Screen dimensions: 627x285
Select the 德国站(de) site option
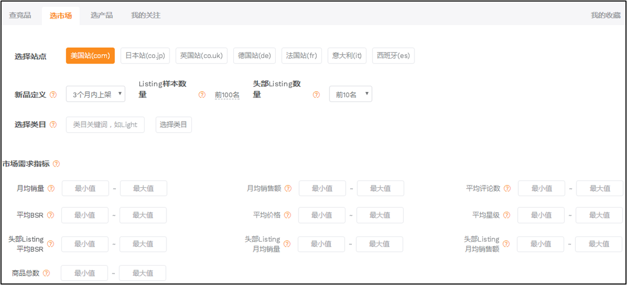click(254, 56)
